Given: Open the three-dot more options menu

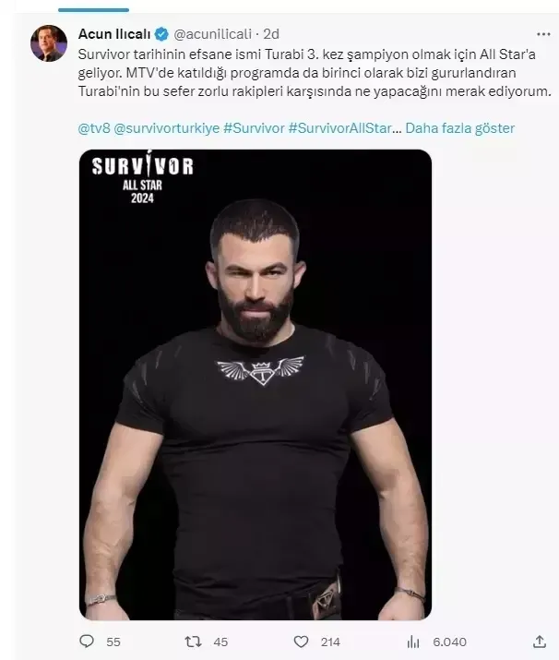Looking at the screenshot, I should 543,34.
